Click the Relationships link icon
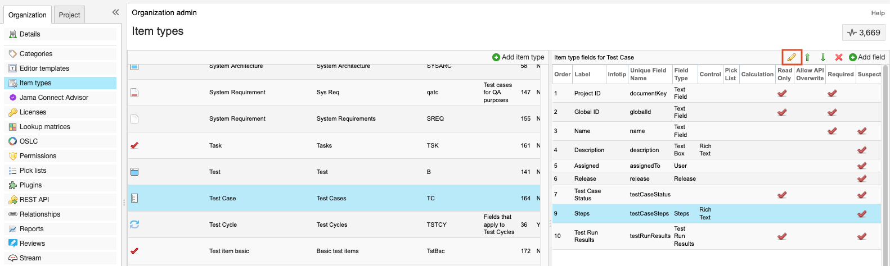This screenshot has width=890, height=266. [12, 214]
